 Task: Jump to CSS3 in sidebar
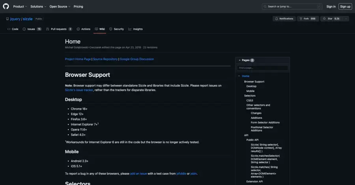pos(250,101)
